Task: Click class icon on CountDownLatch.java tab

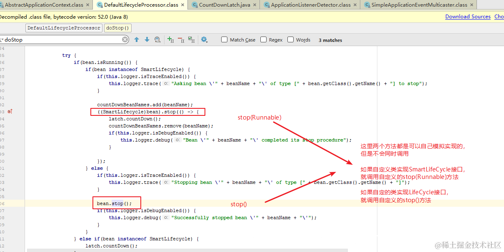Action: [194, 5]
